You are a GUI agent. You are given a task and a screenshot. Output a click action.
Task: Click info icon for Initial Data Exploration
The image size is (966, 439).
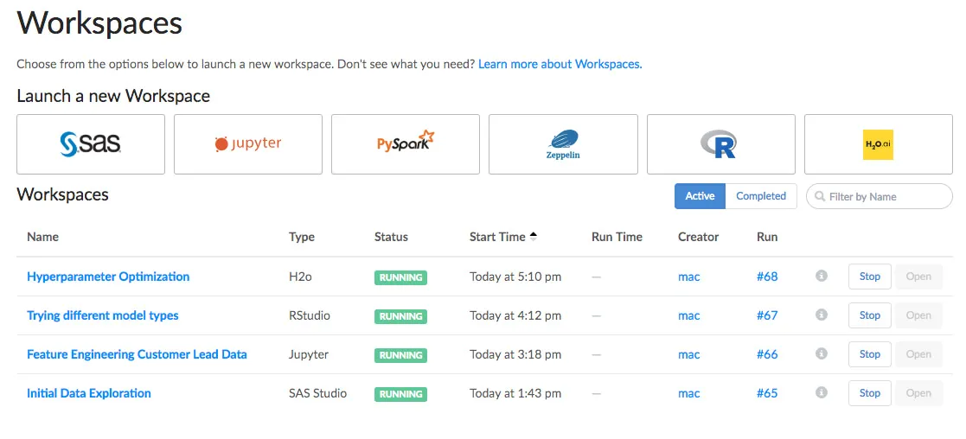click(822, 393)
